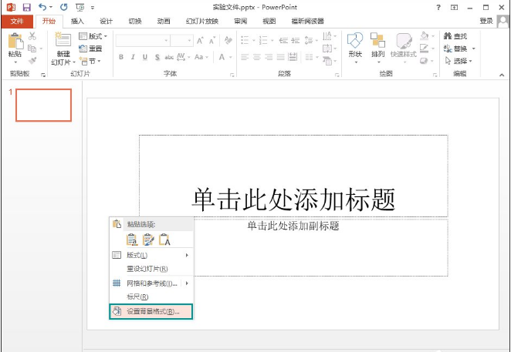Click the Save icon in quick access toolbar
Screen dimensions: 511x352
click(26, 7)
